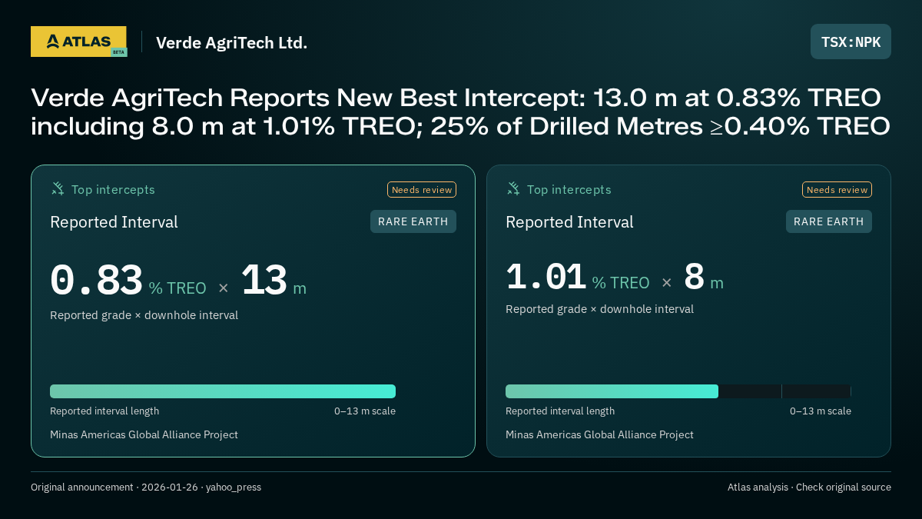The image size is (922, 519).
Task: Click '0–13 m scale' text on 0.83% card
Action: (365, 411)
